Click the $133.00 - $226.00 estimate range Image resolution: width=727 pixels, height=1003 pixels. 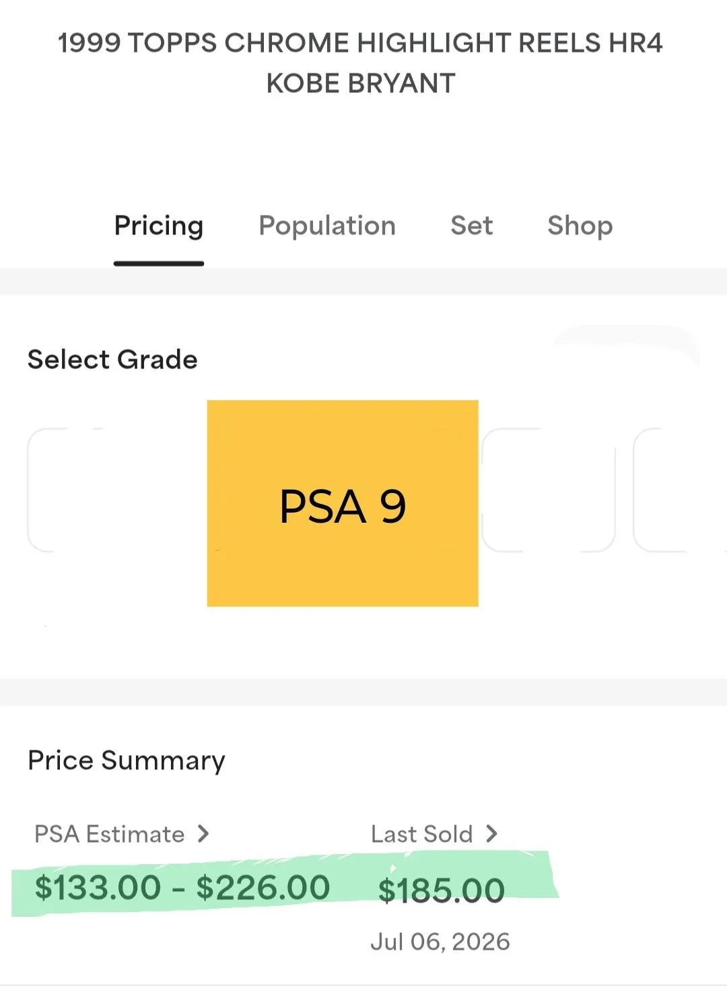click(x=182, y=887)
